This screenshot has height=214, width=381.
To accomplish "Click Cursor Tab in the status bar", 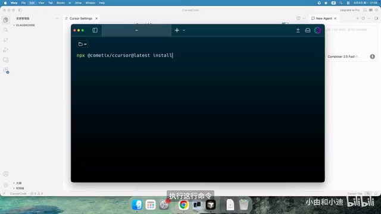I will (355, 194).
